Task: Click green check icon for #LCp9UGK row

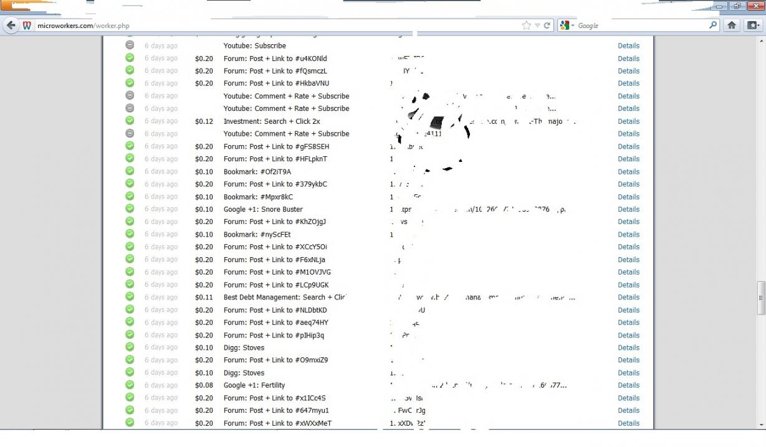Action: 130,284
